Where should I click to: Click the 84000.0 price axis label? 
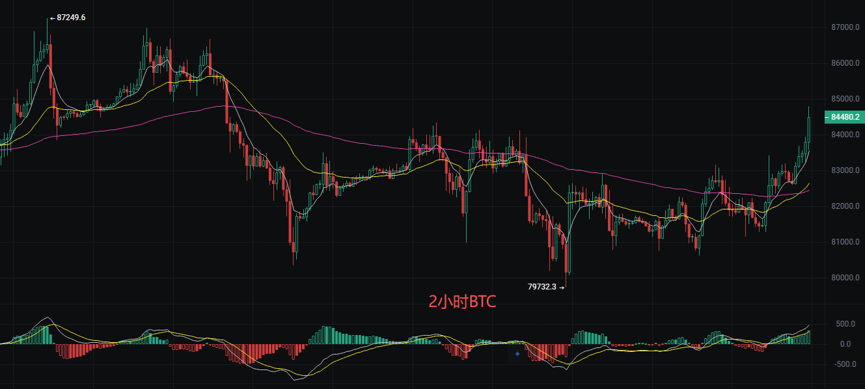845,135
